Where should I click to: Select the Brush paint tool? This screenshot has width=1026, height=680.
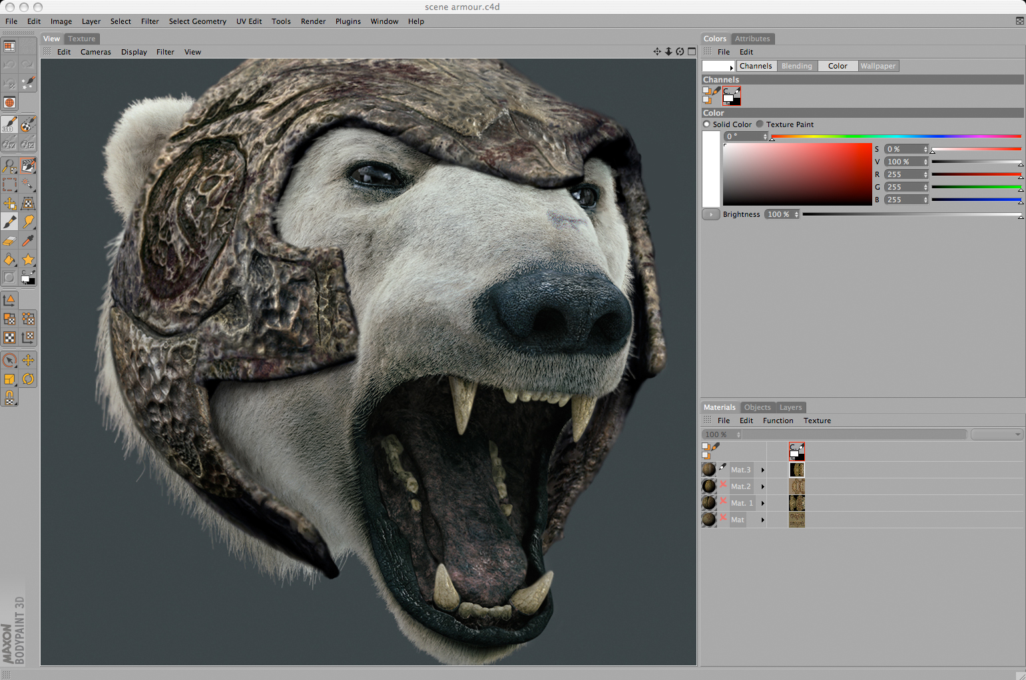coord(10,222)
